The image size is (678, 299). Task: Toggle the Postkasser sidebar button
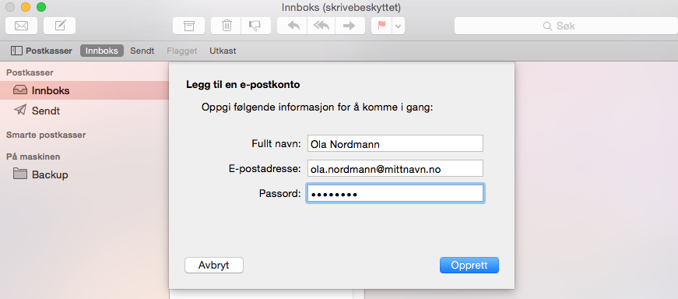pyautogui.click(x=41, y=51)
